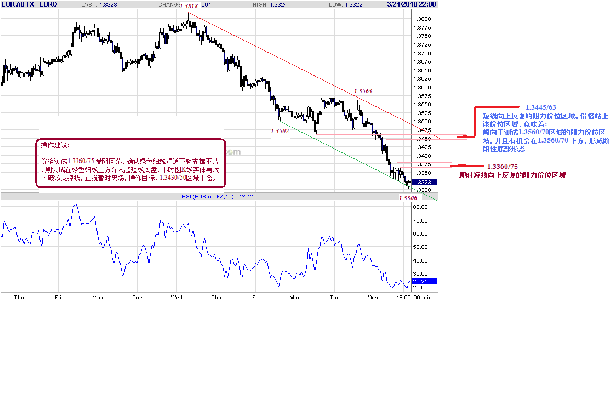Click the 20.00 RSI axis label
Image resolution: width=616 pixels, height=399 pixels.
pos(420,288)
